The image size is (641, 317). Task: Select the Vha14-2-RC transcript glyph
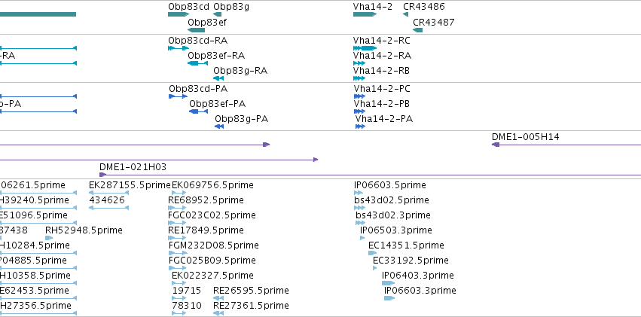click(365, 48)
